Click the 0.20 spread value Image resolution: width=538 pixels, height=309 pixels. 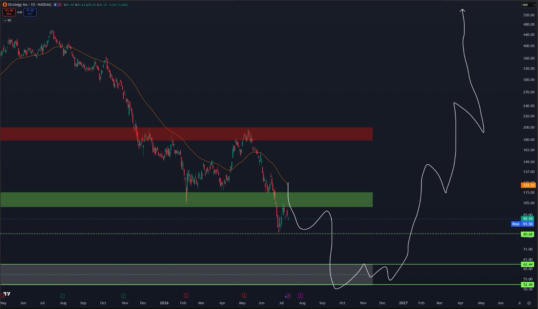(x=20, y=12)
